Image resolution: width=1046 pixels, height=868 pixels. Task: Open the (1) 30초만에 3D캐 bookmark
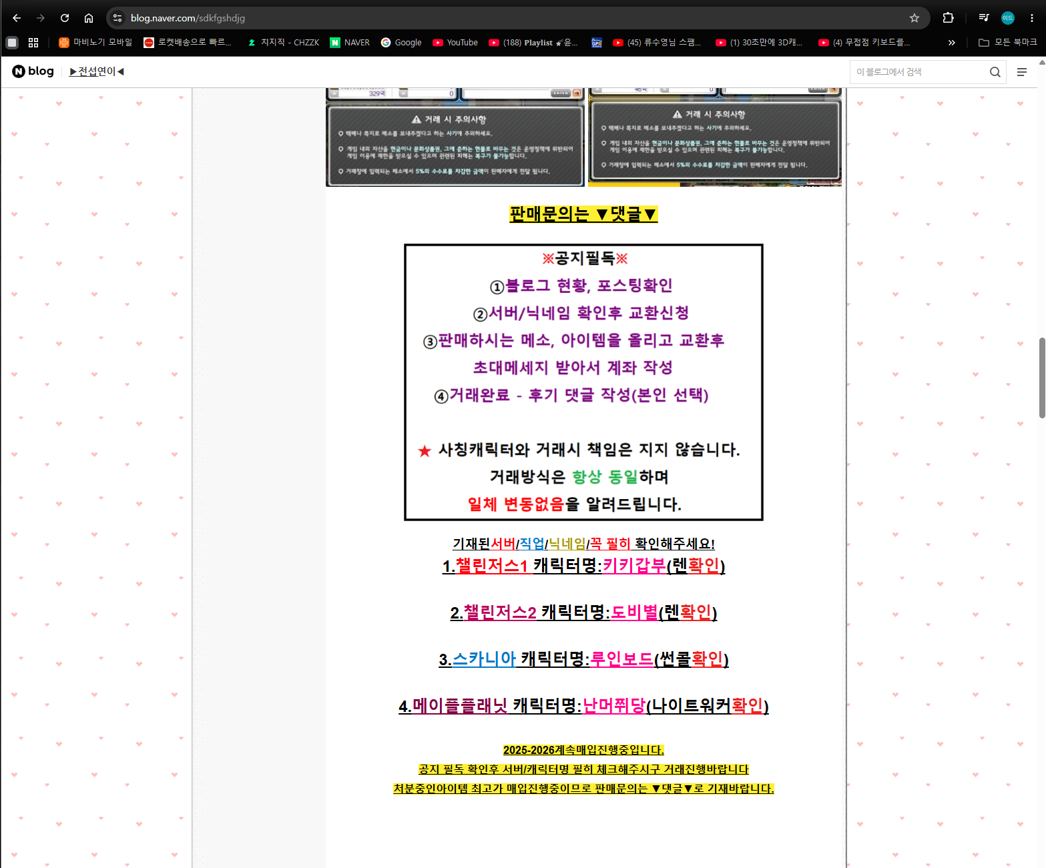(759, 43)
